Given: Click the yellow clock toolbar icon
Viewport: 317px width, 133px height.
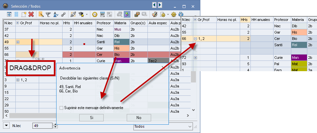Looking at the screenshot, I should 95,14.
